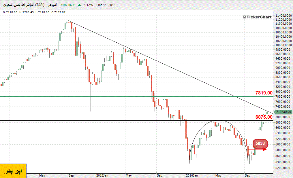The width and height of the screenshot is (293, 178).
Task: Select the curved arc drawing
Action: [218, 120]
